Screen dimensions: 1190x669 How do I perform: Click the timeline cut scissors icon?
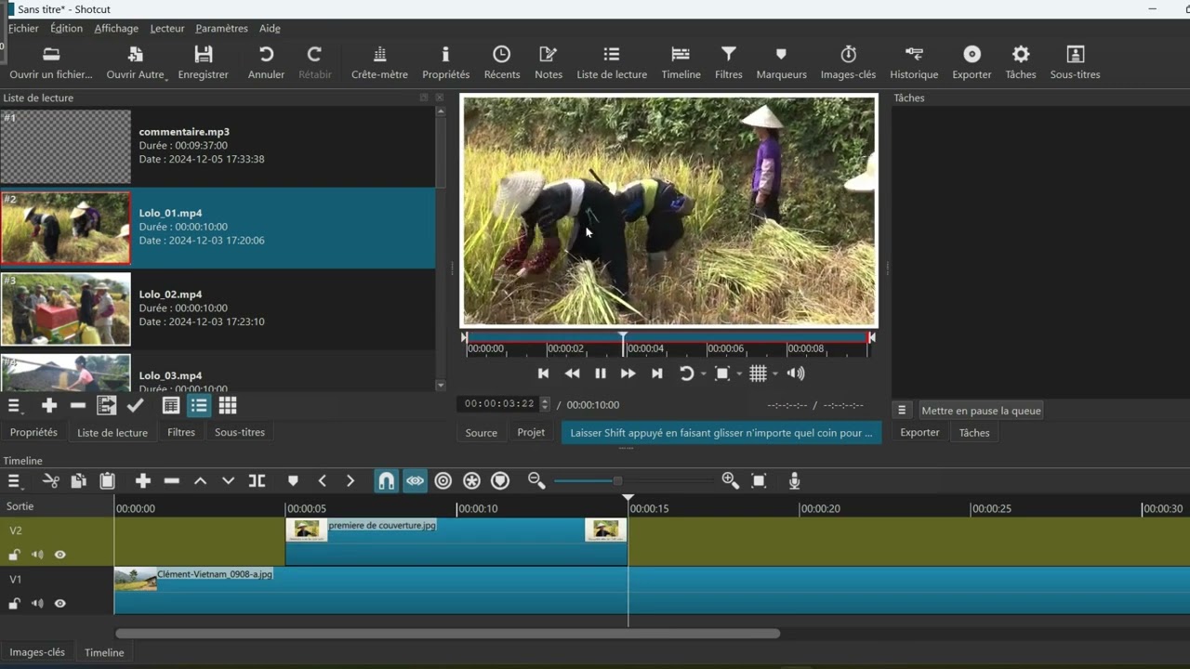51,480
